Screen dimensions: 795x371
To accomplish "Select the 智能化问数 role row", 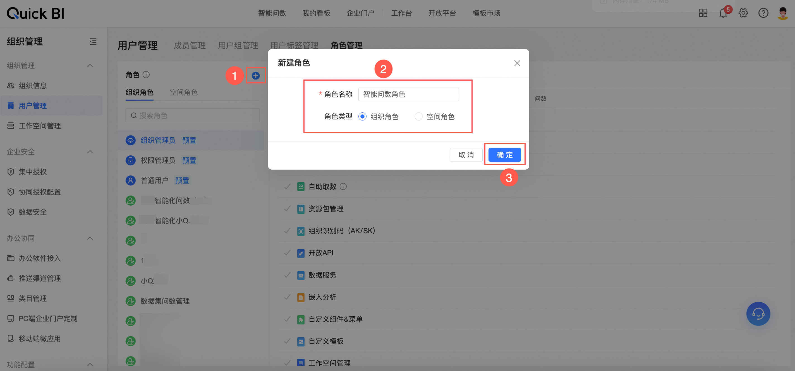I will coord(191,201).
